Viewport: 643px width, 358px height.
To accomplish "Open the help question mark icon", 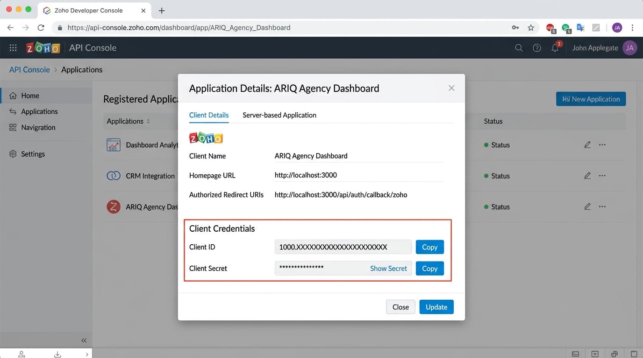I will pyautogui.click(x=537, y=48).
